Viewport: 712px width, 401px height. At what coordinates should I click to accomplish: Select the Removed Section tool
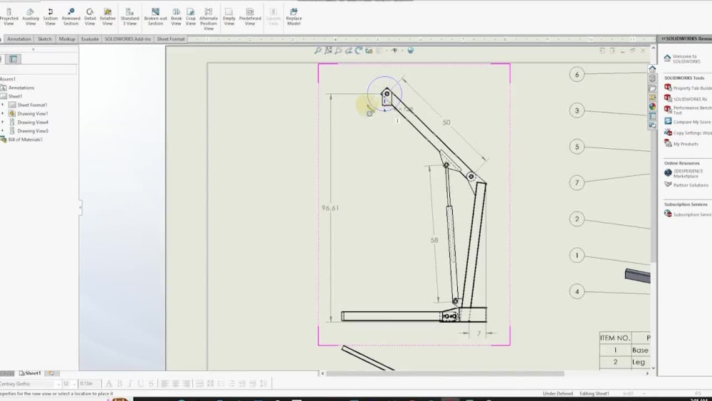point(70,17)
